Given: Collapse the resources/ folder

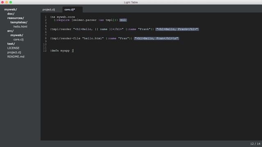Looking at the screenshot, I should pyautogui.click(x=16, y=18).
